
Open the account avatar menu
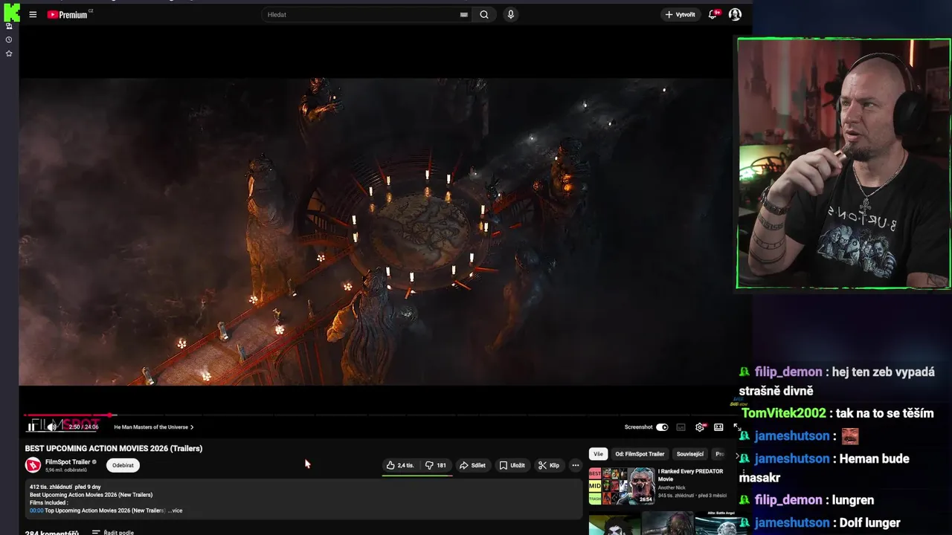coord(735,14)
